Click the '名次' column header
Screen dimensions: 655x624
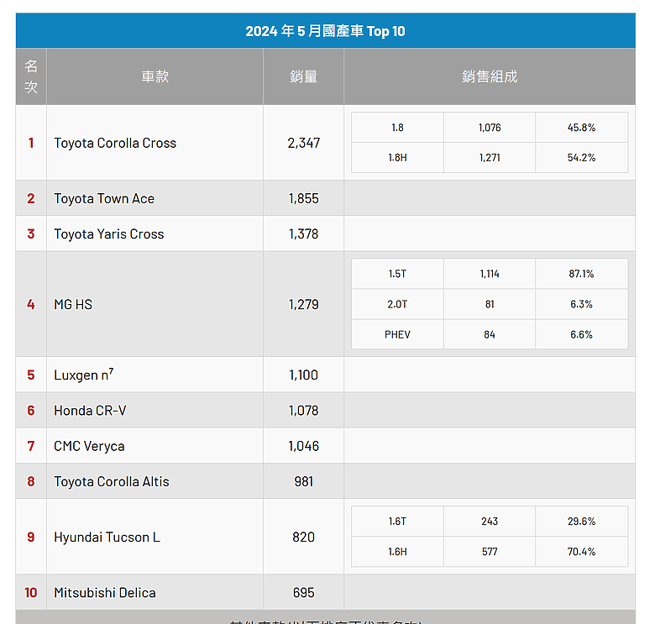[31, 76]
